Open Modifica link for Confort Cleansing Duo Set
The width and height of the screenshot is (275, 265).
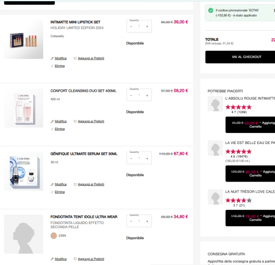[x=60, y=121]
